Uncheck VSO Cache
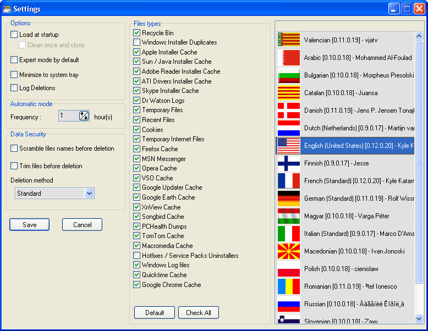The height and width of the screenshot is (331, 428). pyautogui.click(x=137, y=178)
